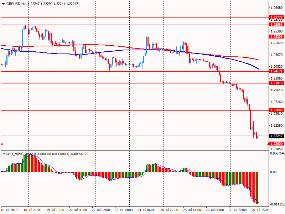Click the 1.25020 price scale value
285x214 pixels.
tap(277, 43)
